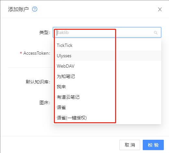
Task: Pick WebDAV in the dropdown list
Action: click(107, 66)
